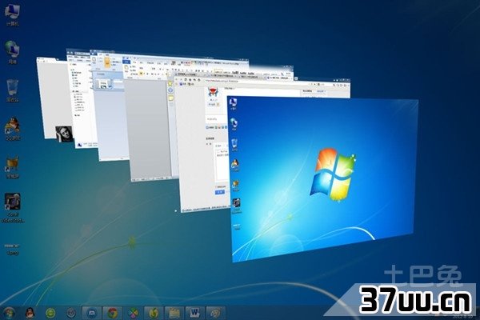The height and width of the screenshot is (320, 480).
Task: Open the green 360 browser taskbar icon
Action: point(50,313)
